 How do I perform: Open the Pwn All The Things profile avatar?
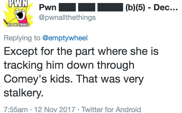point(18,13)
